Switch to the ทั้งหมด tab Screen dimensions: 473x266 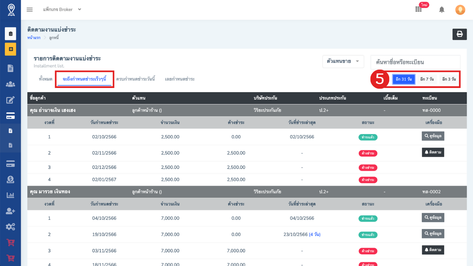coord(46,79)
